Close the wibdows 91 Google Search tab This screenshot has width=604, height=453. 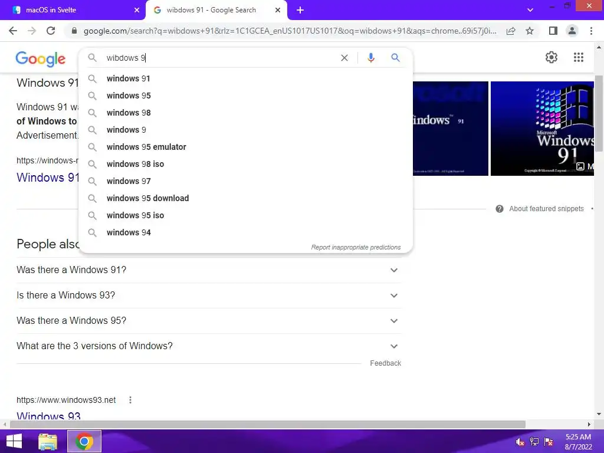click(278, 11)
